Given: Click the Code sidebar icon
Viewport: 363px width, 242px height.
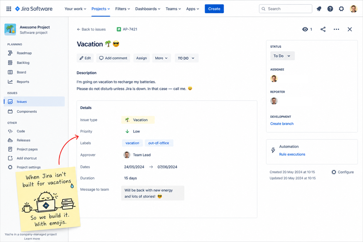Looking at the screenshot, I should 10,131.
